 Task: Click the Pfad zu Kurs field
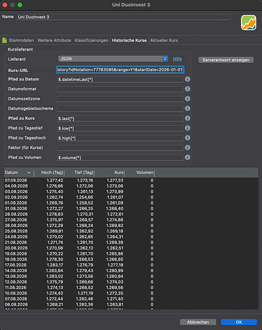[x=120, y=119]
